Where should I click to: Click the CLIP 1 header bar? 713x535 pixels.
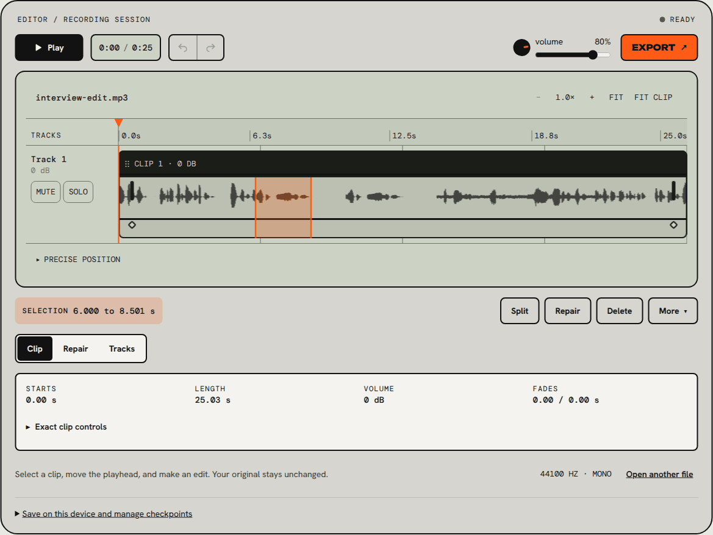tap(403, 164)
